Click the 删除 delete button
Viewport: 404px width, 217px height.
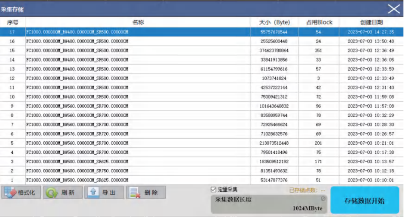(x=146, y=192)
